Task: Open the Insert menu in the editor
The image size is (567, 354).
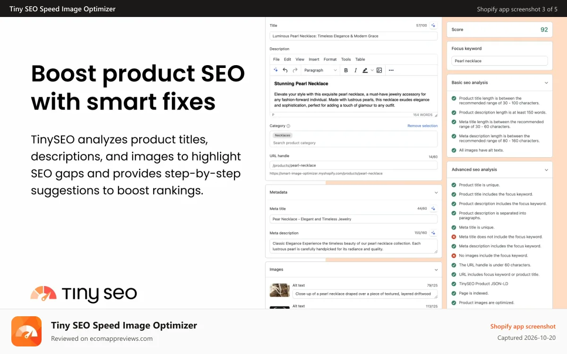Action: pos(314,59)
